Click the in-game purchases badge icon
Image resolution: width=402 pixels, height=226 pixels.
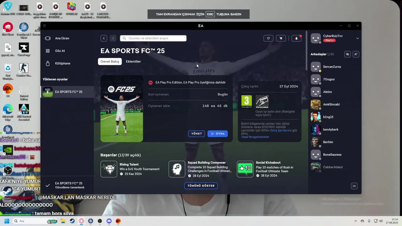[x=262, y=102]
